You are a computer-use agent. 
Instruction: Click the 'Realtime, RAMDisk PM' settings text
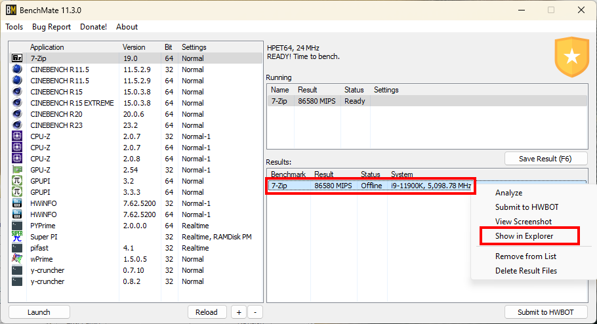[x=216, y=237]
